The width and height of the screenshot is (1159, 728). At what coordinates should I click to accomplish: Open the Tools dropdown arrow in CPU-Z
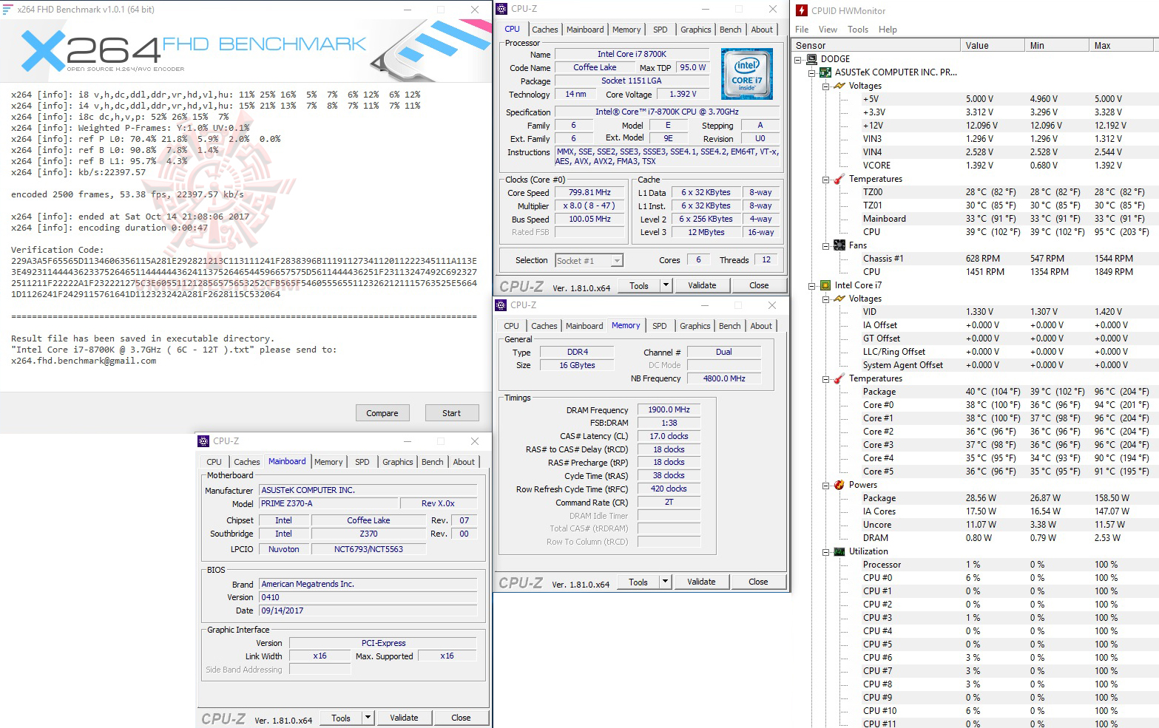pyautogui.click(x=665, y=285)
